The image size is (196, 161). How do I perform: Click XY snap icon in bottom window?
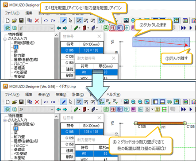pyautogui.click(x=102, y=102)
